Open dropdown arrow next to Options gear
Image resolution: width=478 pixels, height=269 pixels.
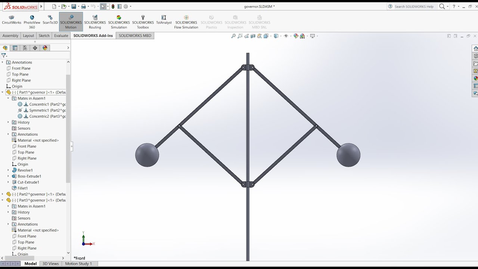[130, 6]
